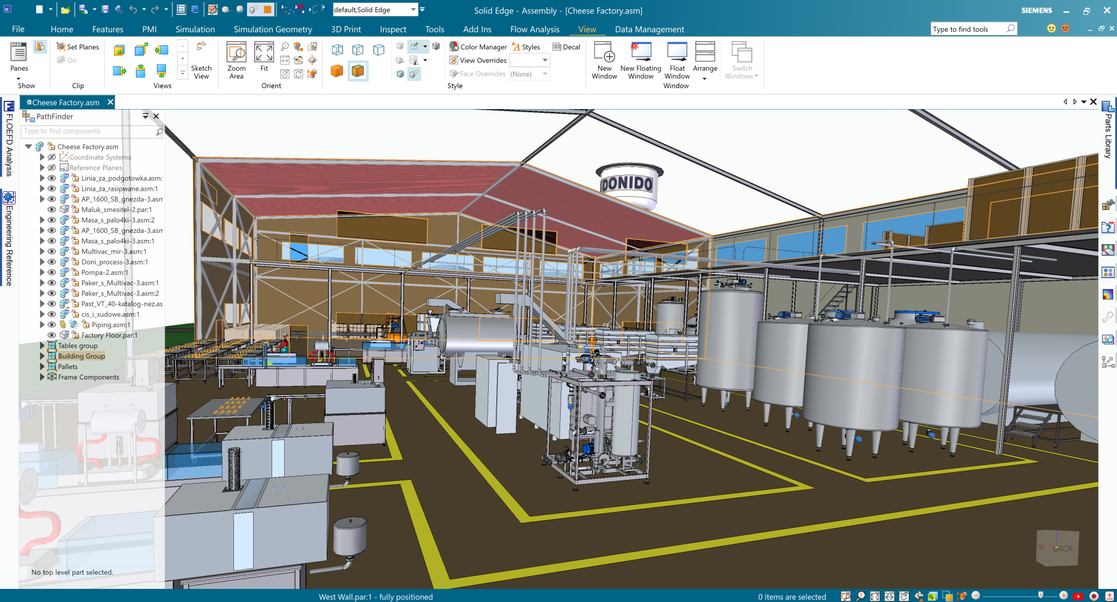Click the Save icon in Quick Access toolbar
The image size is (1117, 602).
(105, 9)
